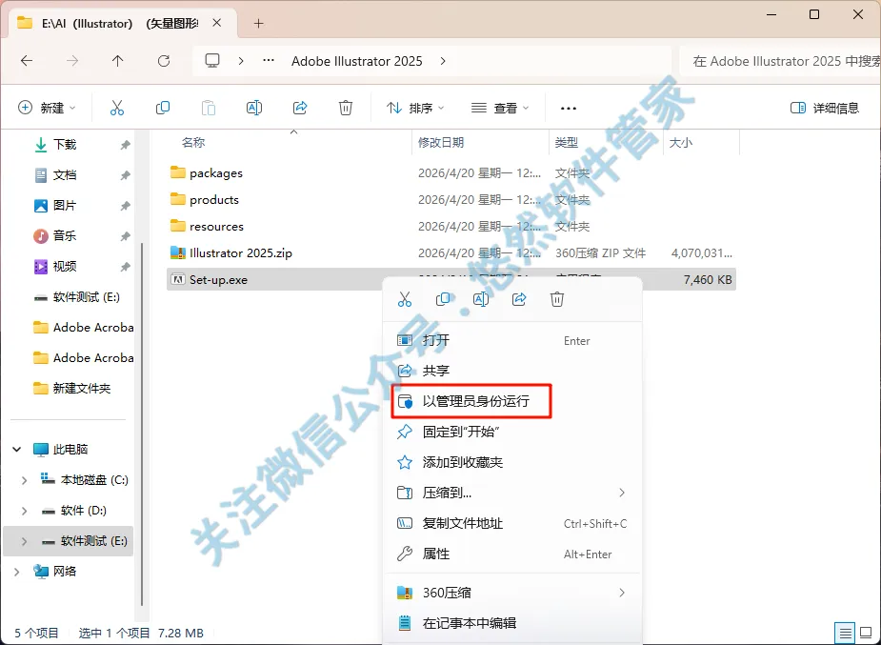
Task: Switch to details list view icon
Action: (846, 634)
